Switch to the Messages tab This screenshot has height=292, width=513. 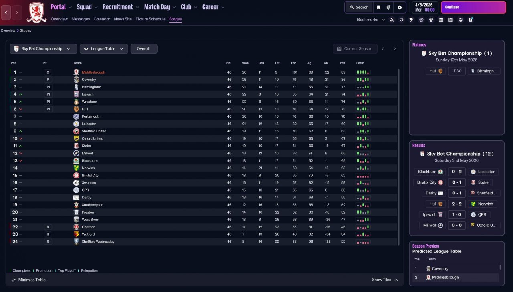(81, 19)
